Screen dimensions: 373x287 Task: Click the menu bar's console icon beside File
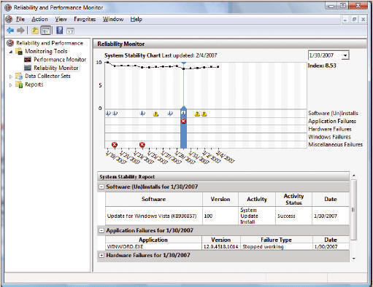[x=9, y=19]
